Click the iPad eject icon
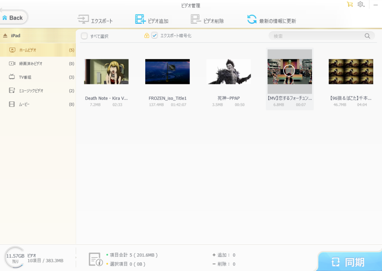This screenshot has height=271, width=382. [5, 36]
